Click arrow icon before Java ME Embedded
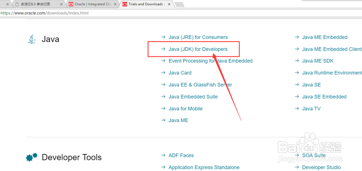 tap(297, 37)
